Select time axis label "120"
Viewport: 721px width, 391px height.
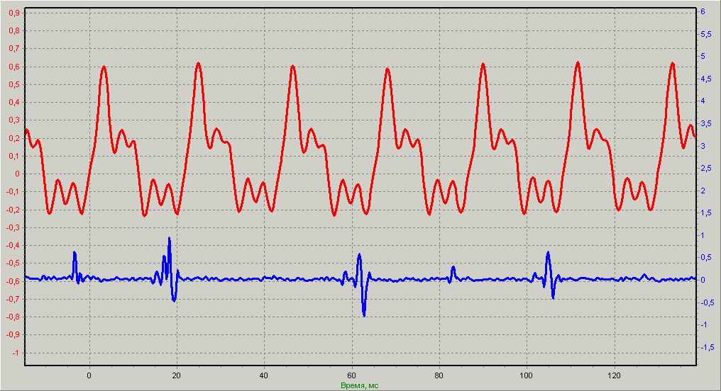click(615, 375)
